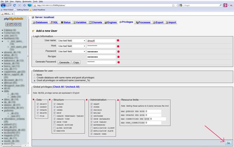Toggle the DROP privilege checkbox
The height and width of the screenshot is (147, 234).
[55, 113]
